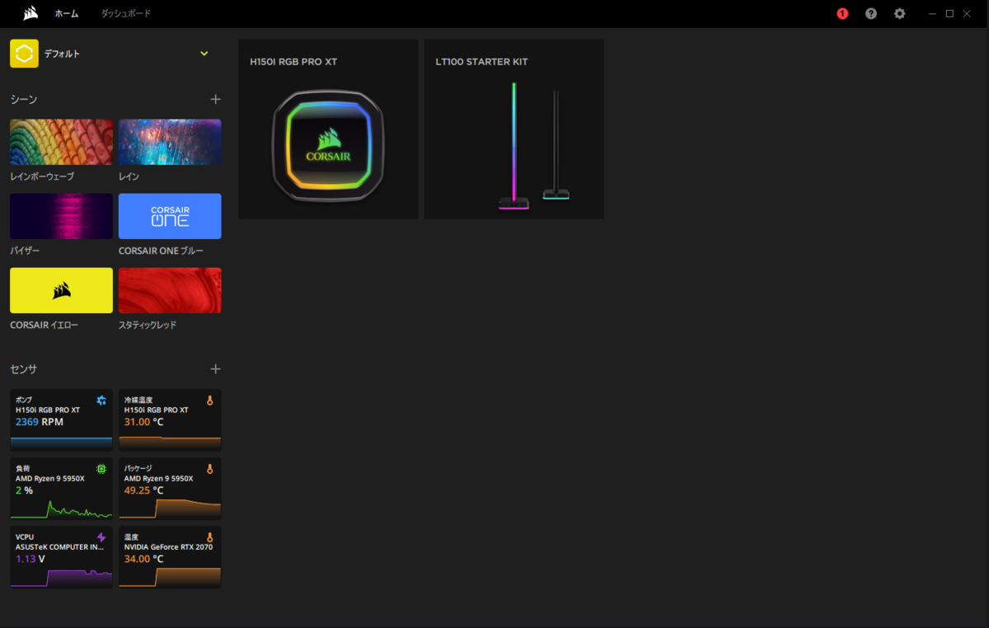Click the デフォルト profile name
The height and width of the screenshot is (628, 989).
[62, 54]
